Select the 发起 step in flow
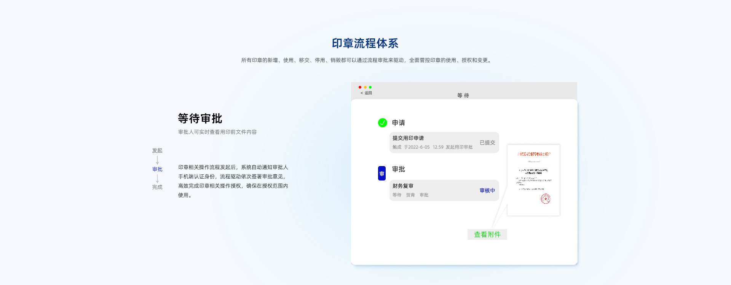 point(157,150)
